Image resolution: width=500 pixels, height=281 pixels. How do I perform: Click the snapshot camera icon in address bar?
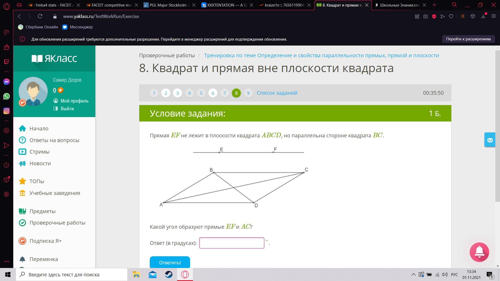(426, 16)
